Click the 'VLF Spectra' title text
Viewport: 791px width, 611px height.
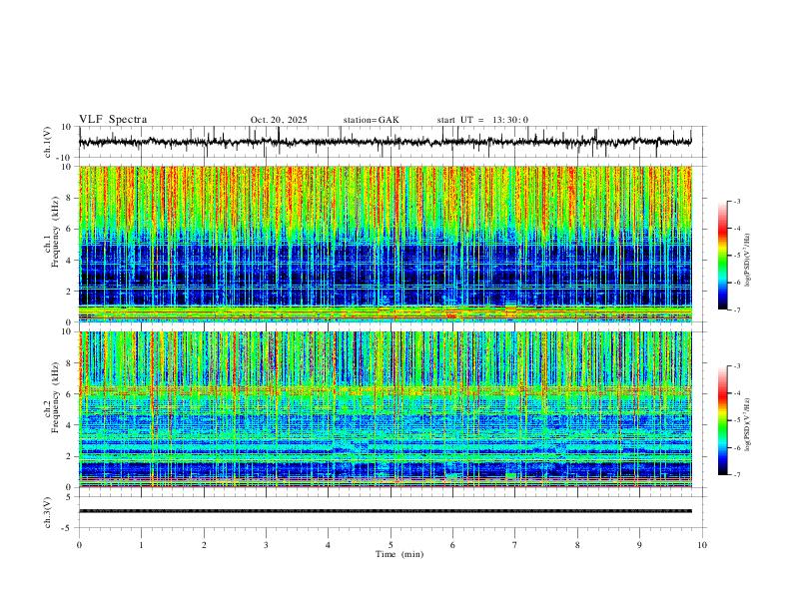(x=113, y=120)
